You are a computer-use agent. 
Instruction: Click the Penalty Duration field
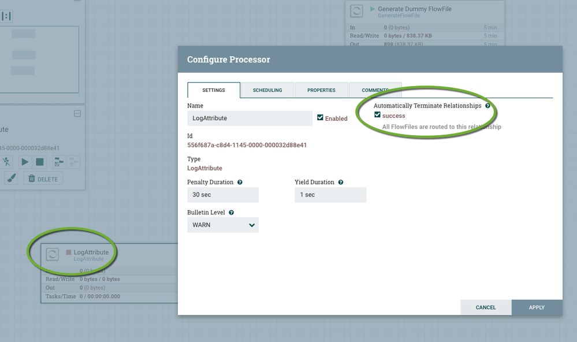point(222,195)
